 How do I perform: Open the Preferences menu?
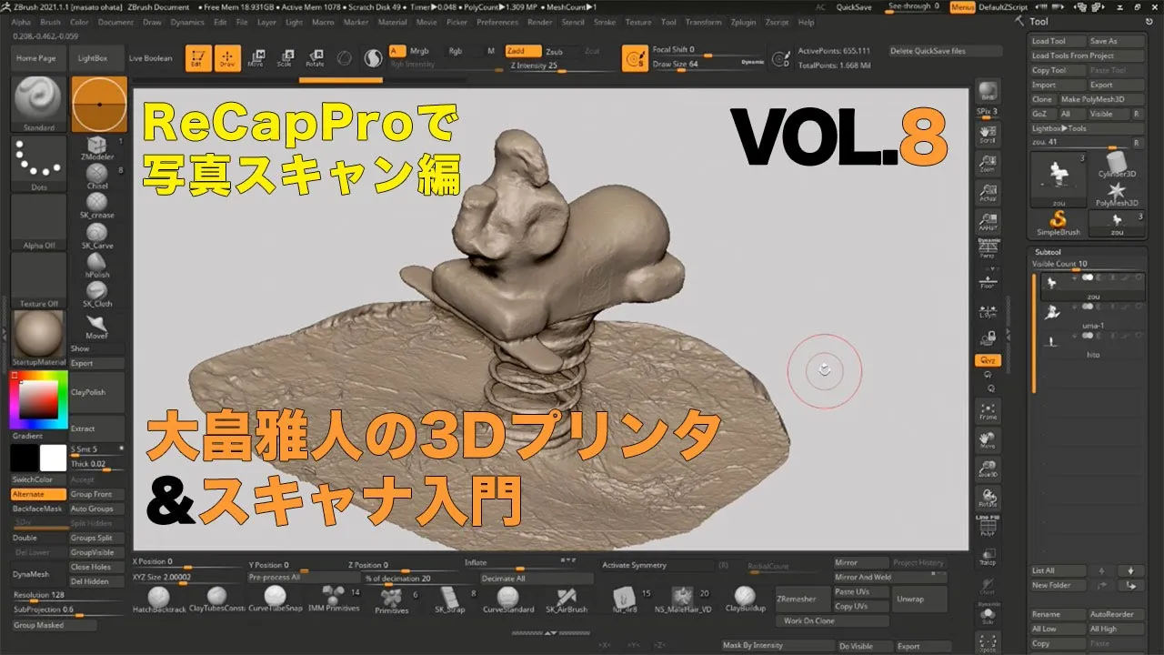coord(497,22)
